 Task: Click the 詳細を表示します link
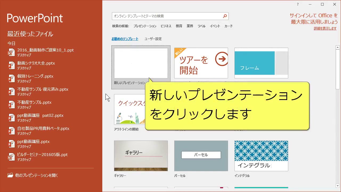point(325,29)
